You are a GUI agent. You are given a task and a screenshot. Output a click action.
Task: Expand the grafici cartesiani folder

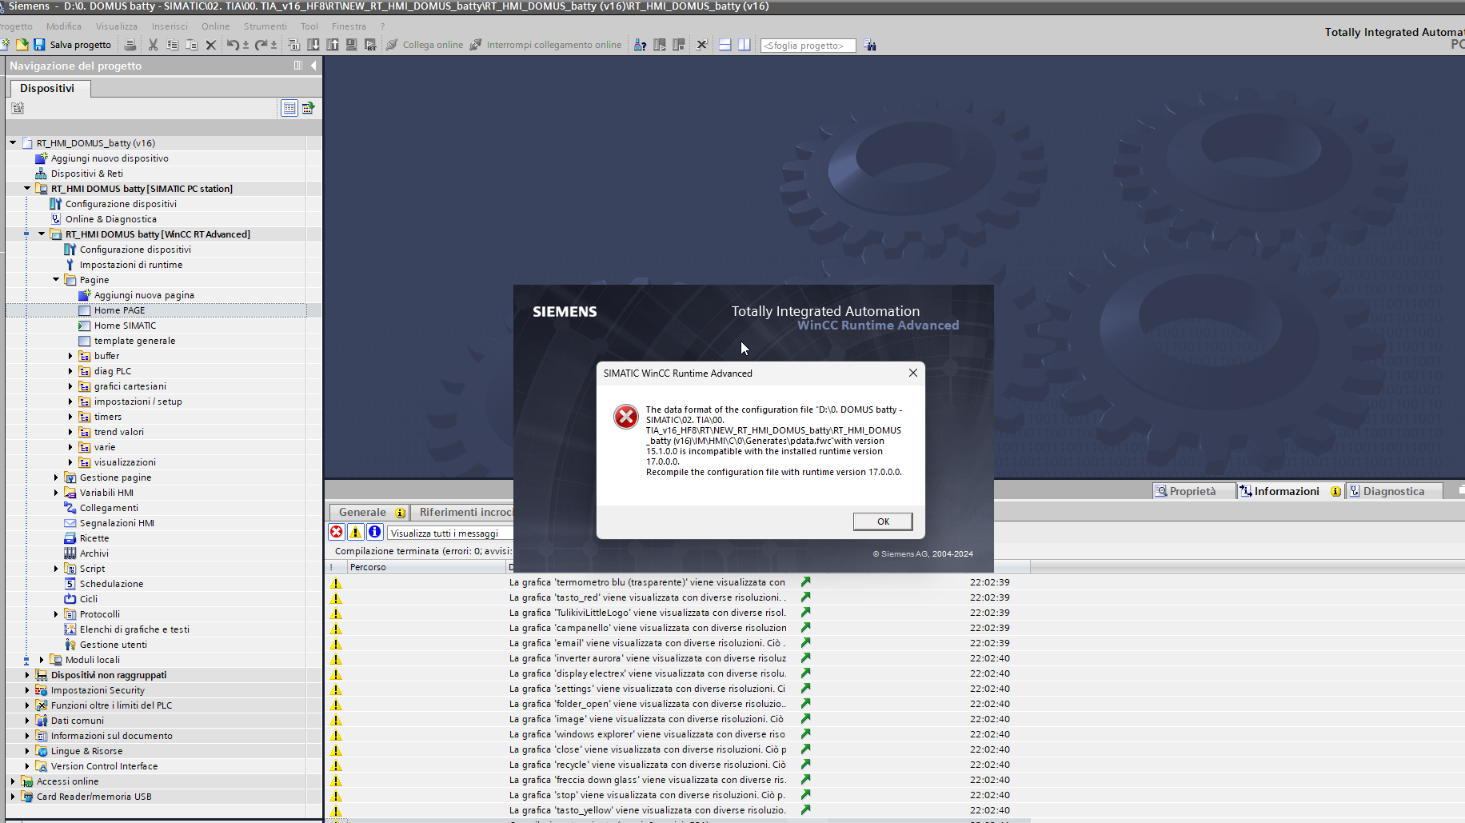(70, 386)
